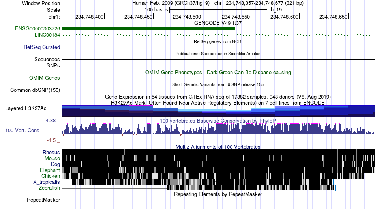The image size is (375, 209).
Task: Select the Zebrafish alignment label
Action: tap(49, 188)
